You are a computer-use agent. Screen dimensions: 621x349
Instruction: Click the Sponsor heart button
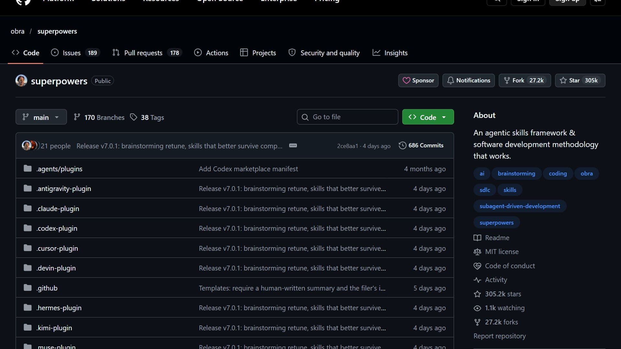point(418,80)
